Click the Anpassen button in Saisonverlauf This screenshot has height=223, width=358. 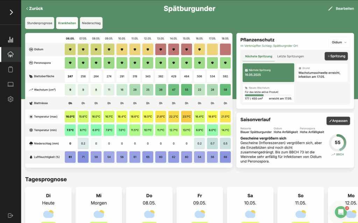338,121
